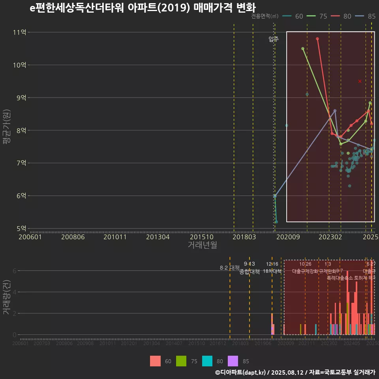379x379 pixels.
Task: Click the 6 label on volume y-axis
Action: [x=15, y=271]
